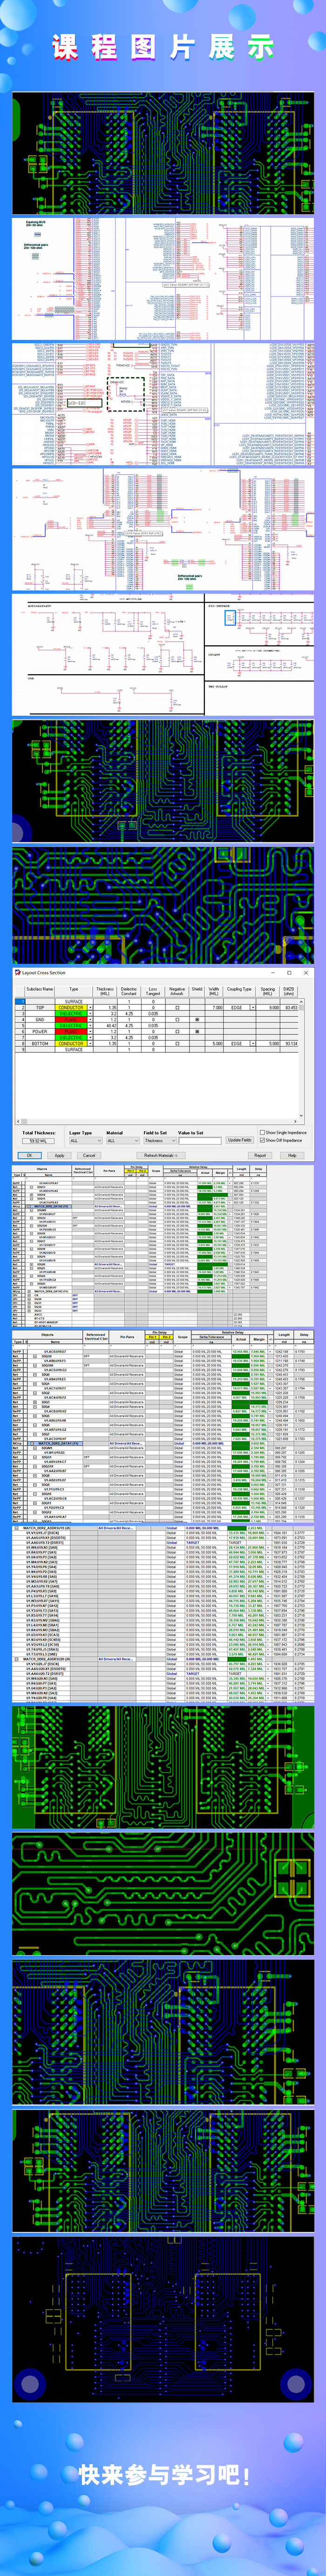Open the Type dropdown on the GND row

coord(89,1019)
